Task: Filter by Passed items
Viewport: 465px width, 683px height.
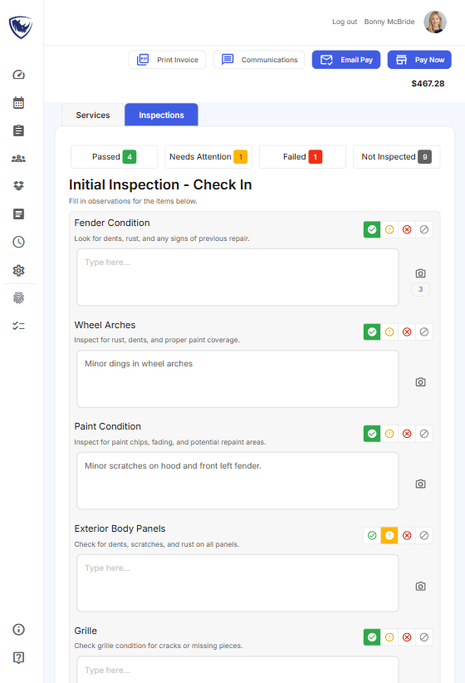Action: coord(114,157)
